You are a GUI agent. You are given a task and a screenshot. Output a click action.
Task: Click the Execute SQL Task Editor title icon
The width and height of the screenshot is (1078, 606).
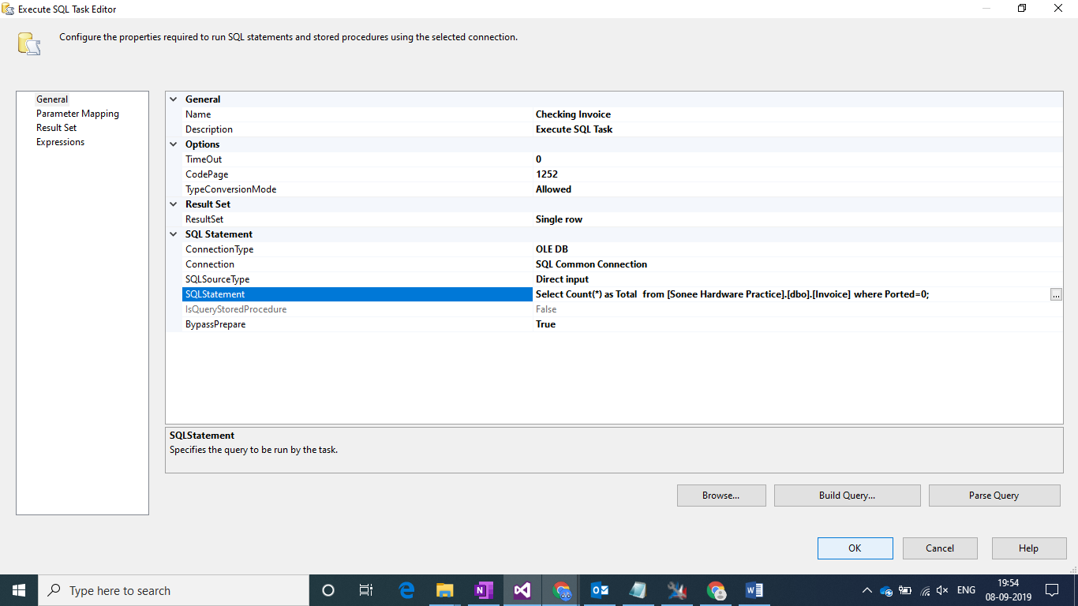point(9,9)
